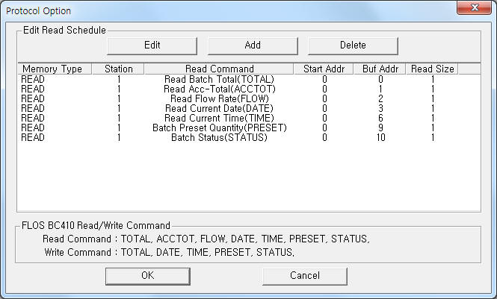
Task: Select the Read Current Time(TIME) row
Action: pyautogui.click(x=249, y=119)
